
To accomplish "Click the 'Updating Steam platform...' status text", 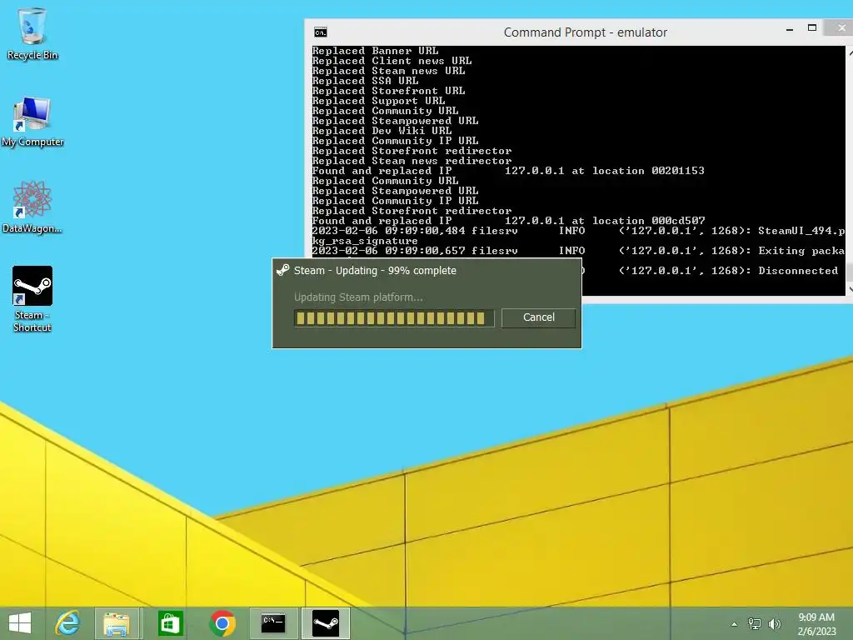I will point(358,297).
